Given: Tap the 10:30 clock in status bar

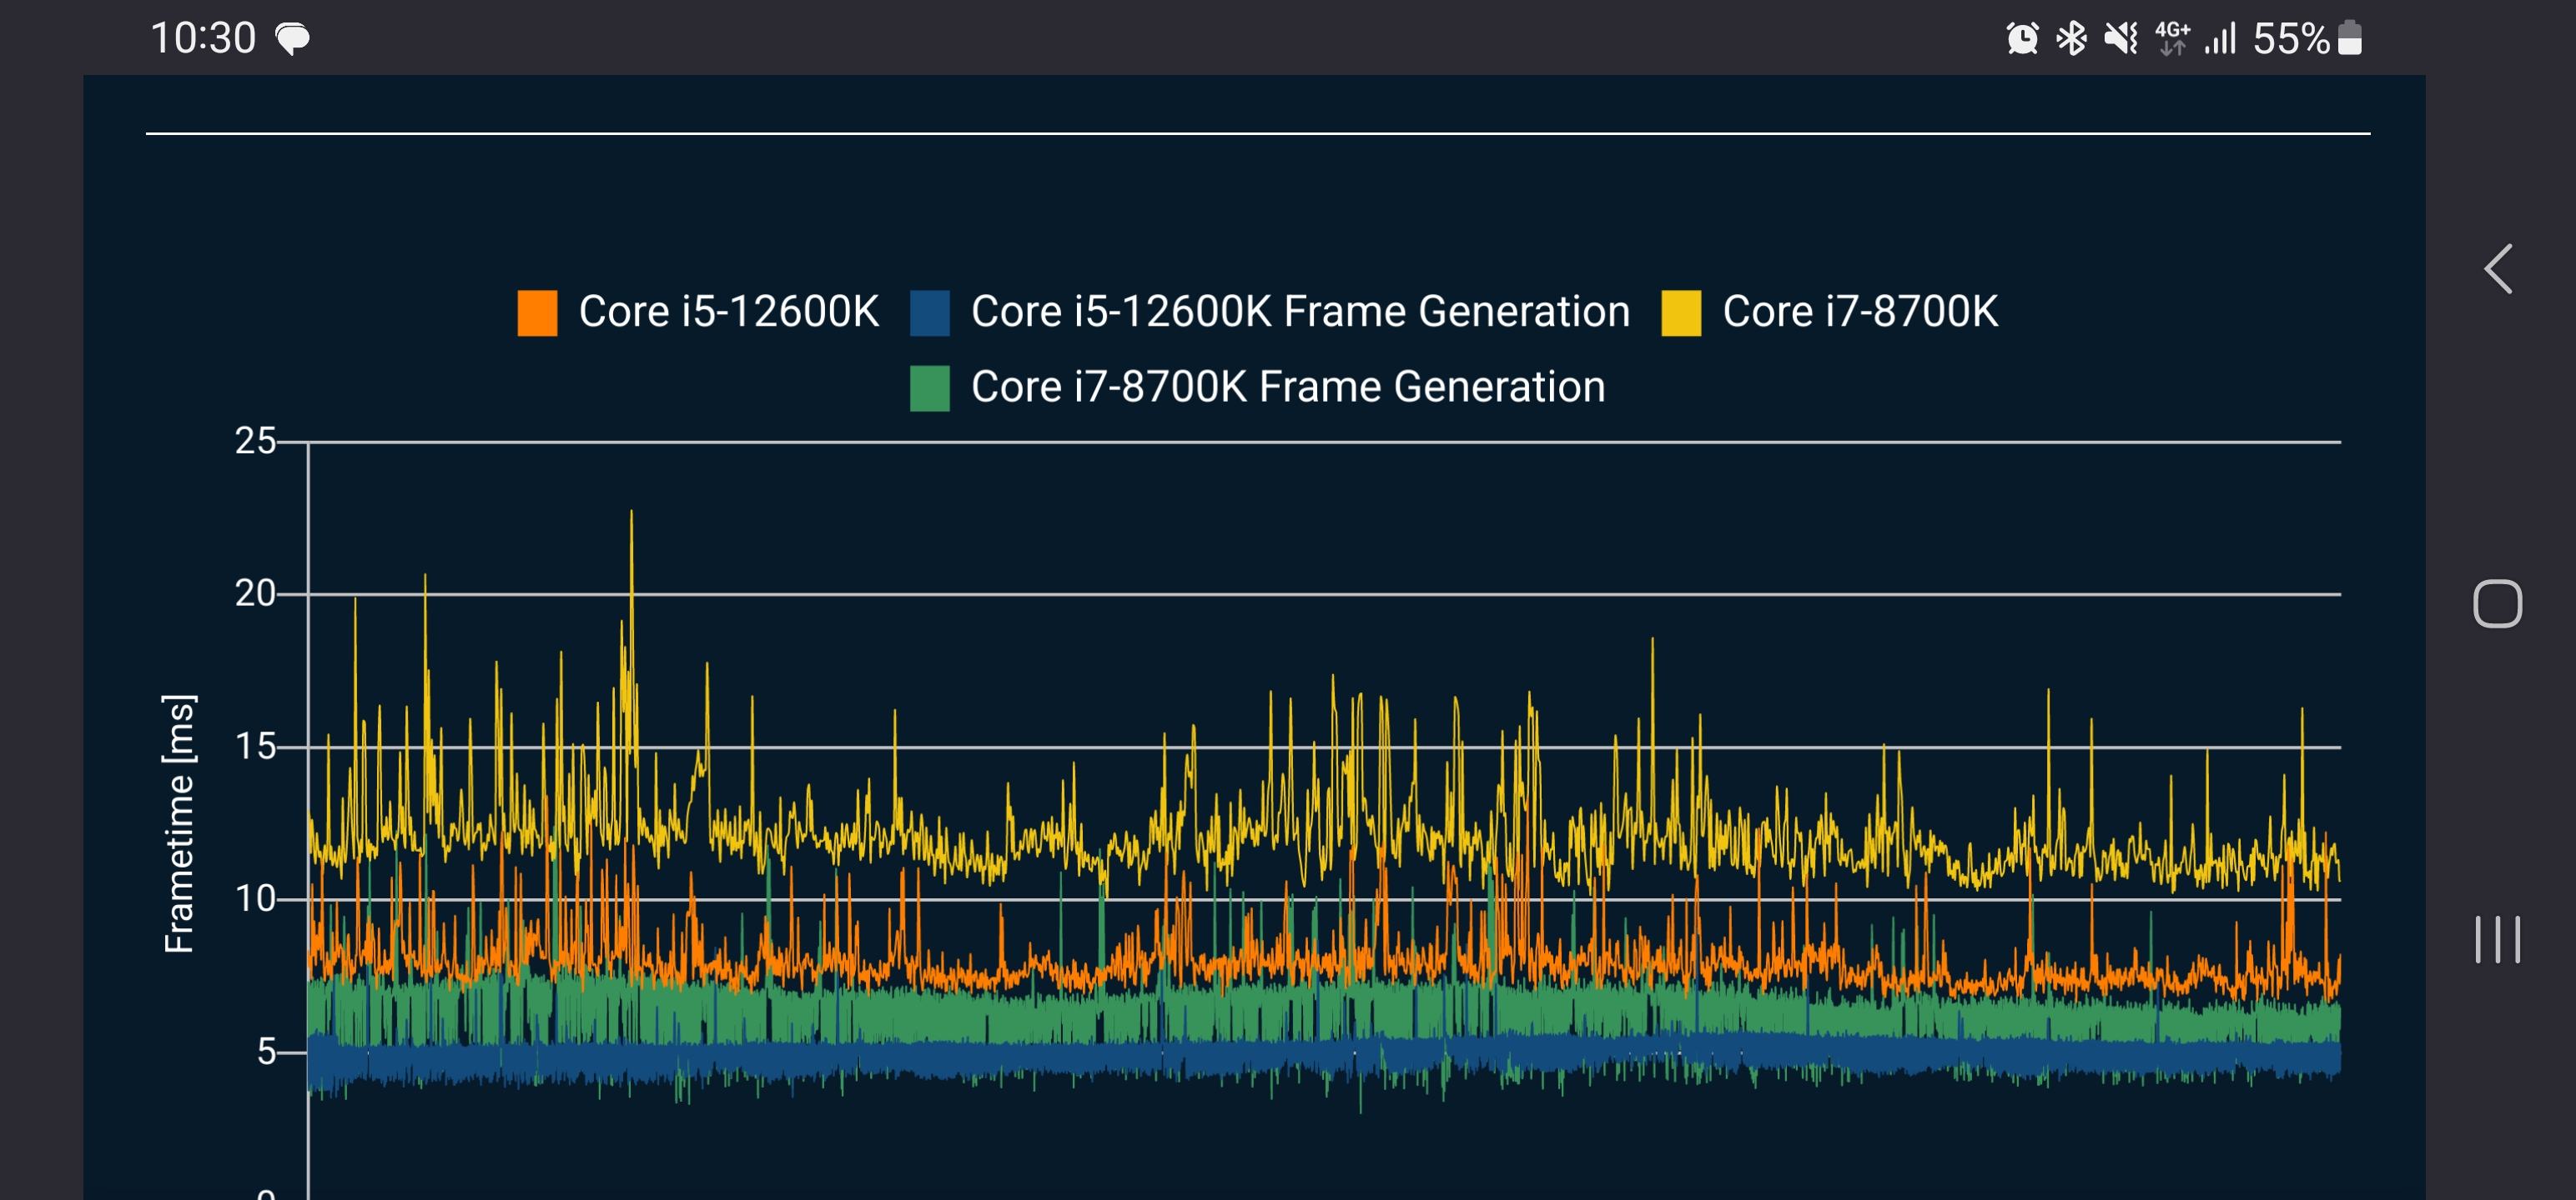Looking at the screenshot, I should tap(203, 39).
